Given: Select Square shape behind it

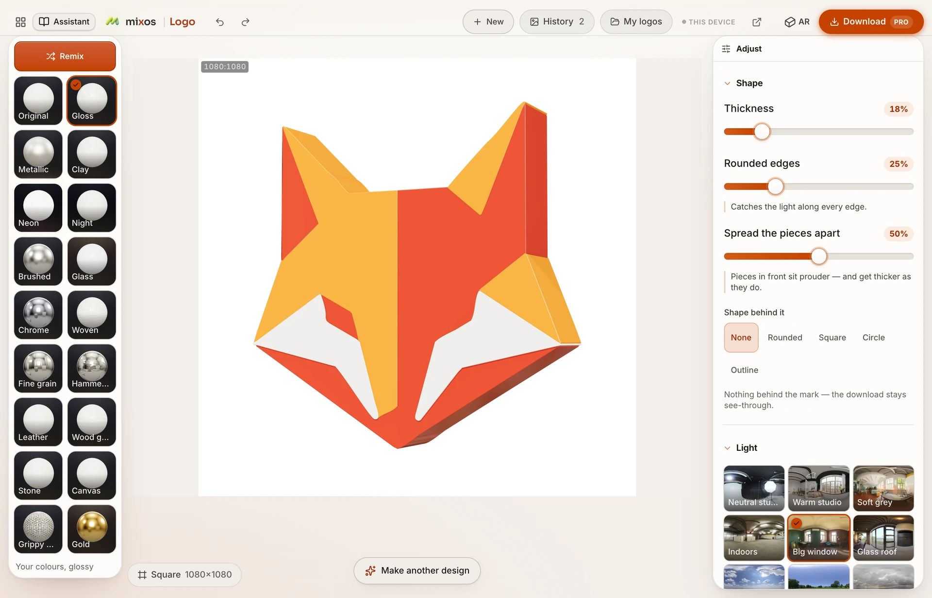Looking at the screenshot, I should click(x=832, y=338).
